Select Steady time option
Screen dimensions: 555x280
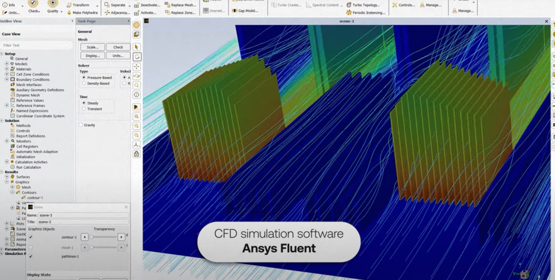(84, 103)
